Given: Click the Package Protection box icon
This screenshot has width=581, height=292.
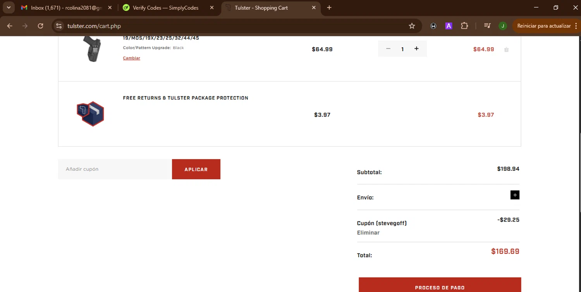Looking at the screenshot, I should click(91, 114).
